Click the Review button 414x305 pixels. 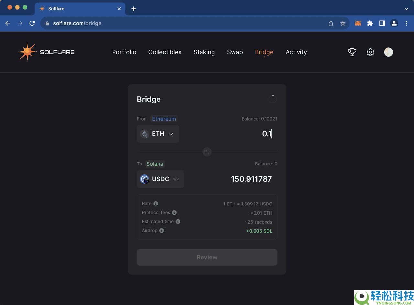(207, 257)
